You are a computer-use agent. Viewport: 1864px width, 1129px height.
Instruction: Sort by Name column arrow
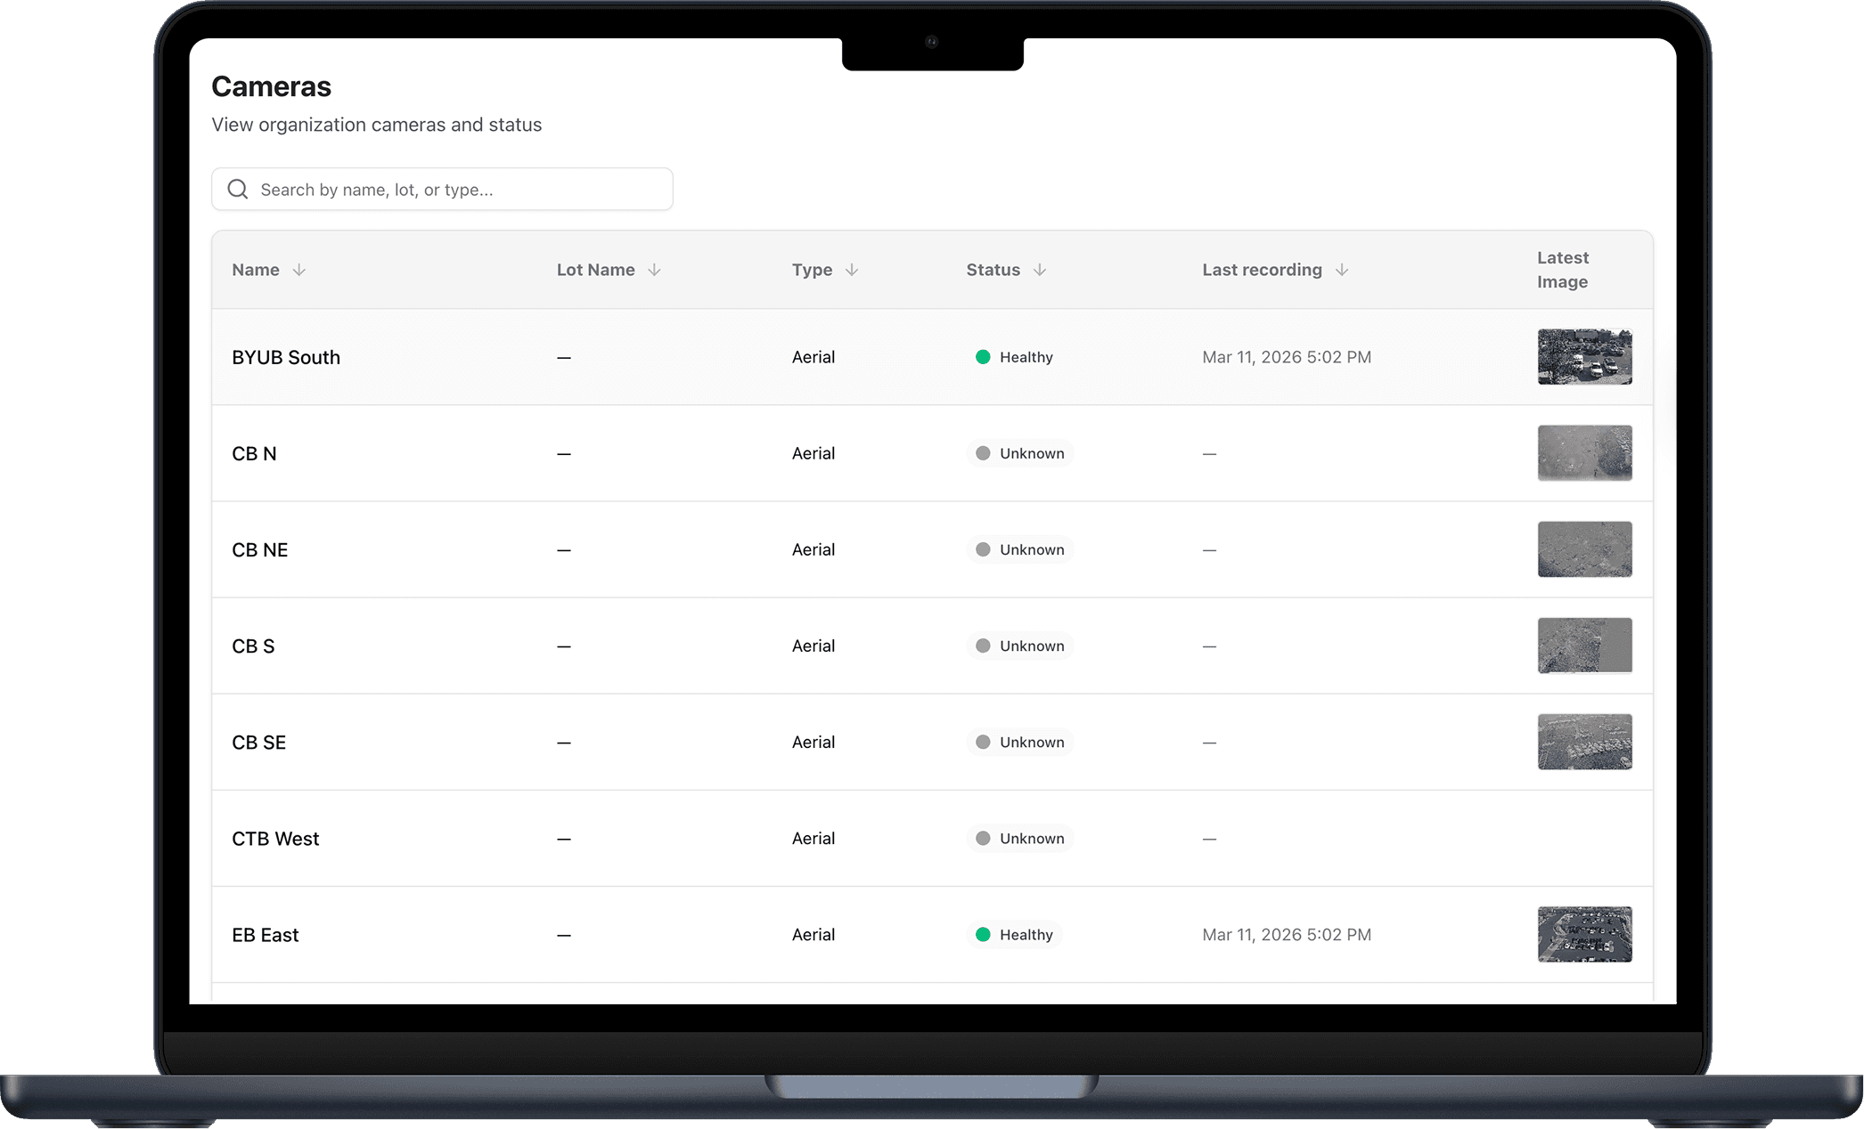point(299,270)
